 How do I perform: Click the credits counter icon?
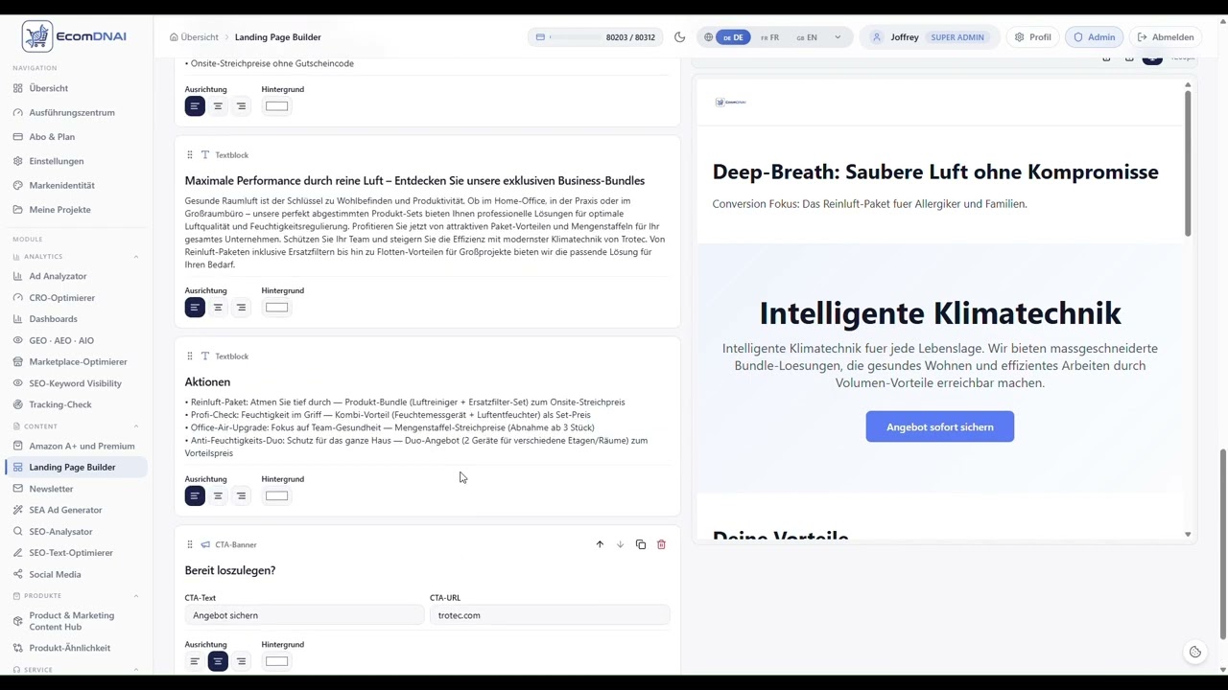540,37
